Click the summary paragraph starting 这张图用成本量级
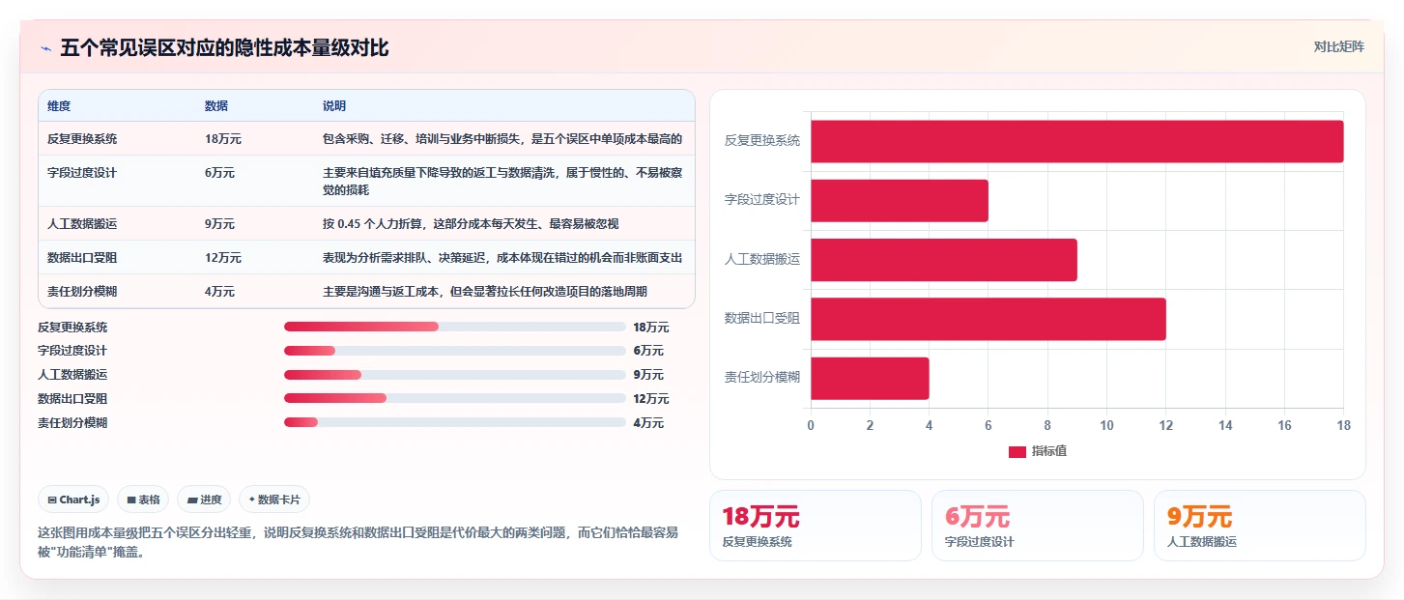The image size is (1404, 600). [x=358, y=543]
